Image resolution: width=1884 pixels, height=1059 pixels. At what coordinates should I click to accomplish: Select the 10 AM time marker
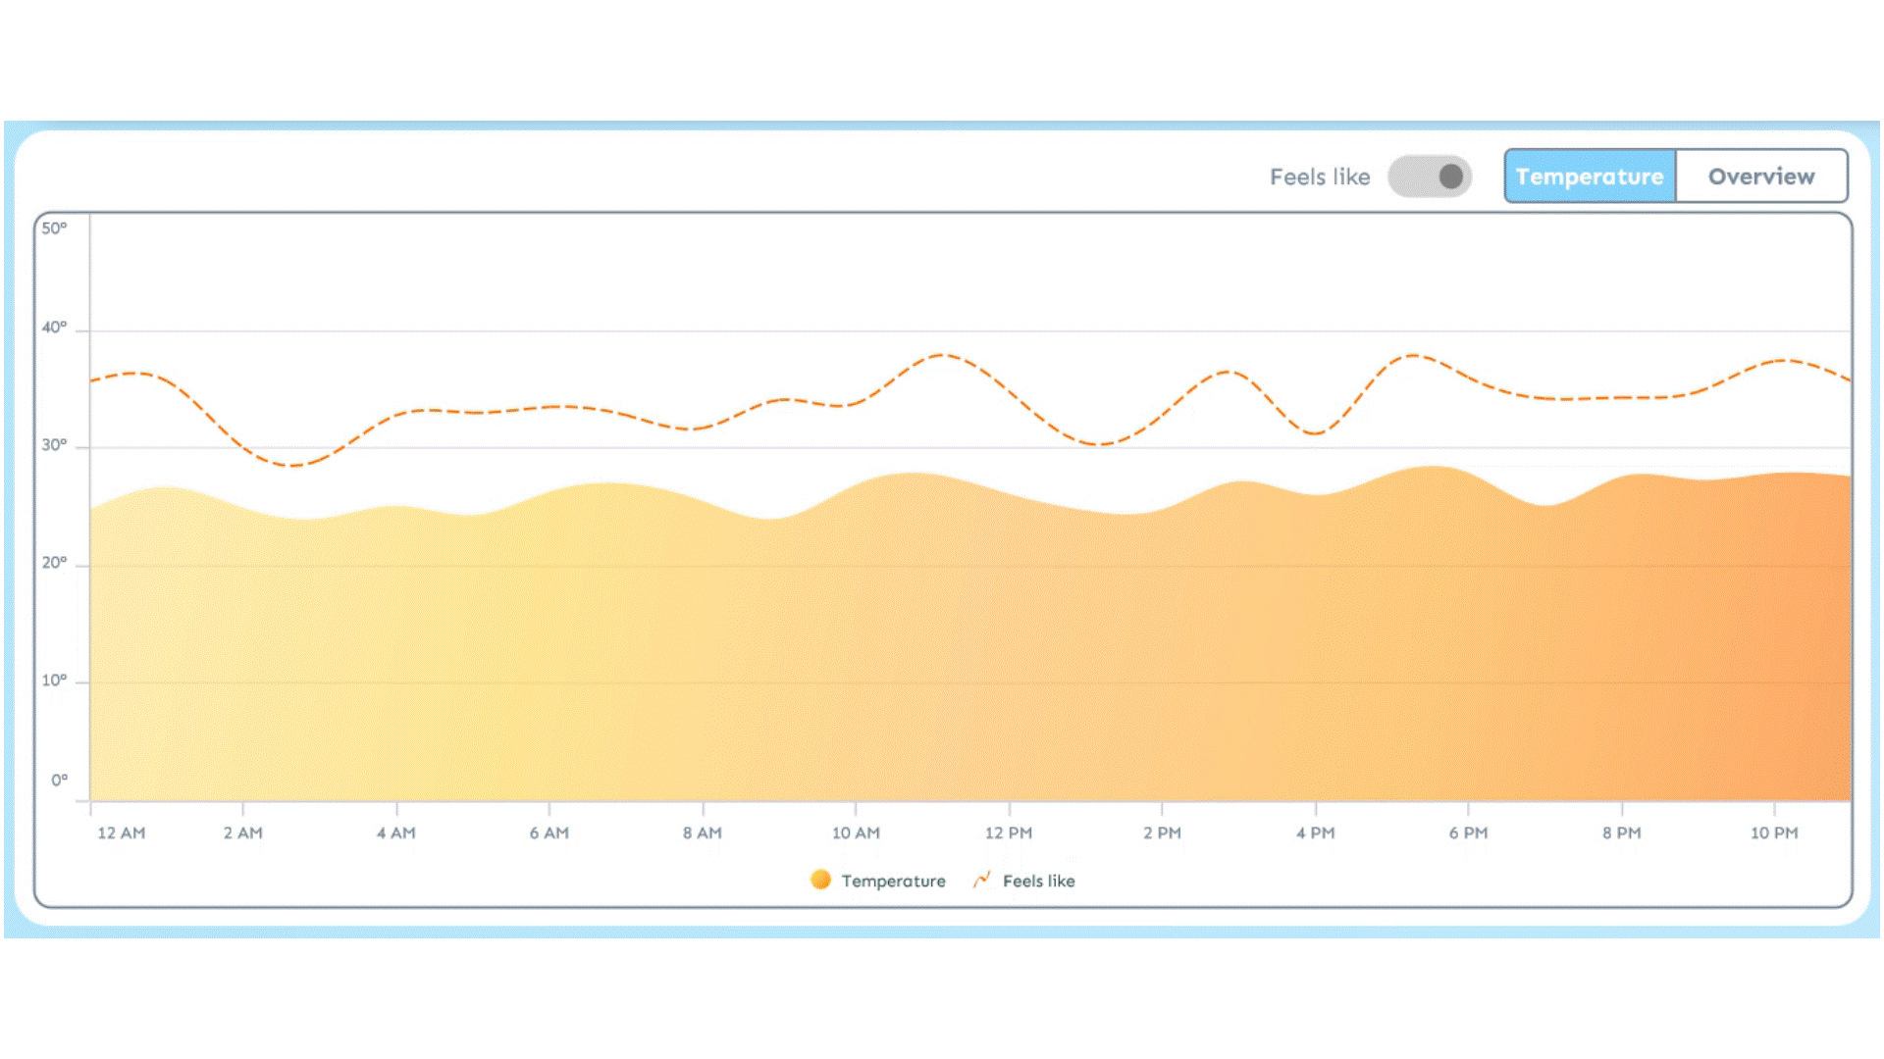pyautogui.click(x=856, y=832)
